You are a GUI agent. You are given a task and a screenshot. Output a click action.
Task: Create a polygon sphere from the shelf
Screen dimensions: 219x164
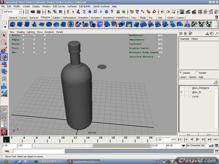[13, 24]
